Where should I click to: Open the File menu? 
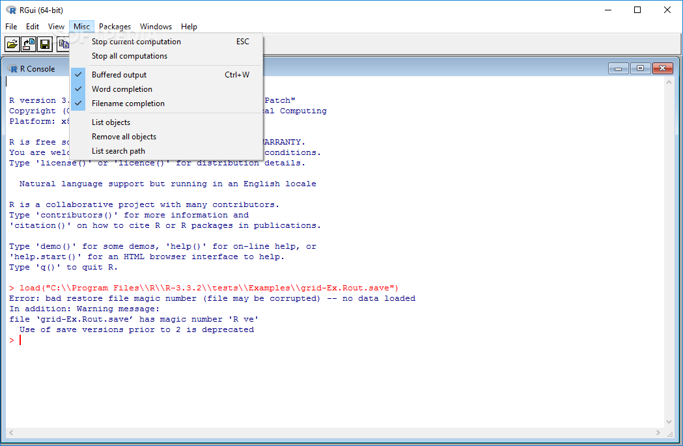tap(11, 27)
